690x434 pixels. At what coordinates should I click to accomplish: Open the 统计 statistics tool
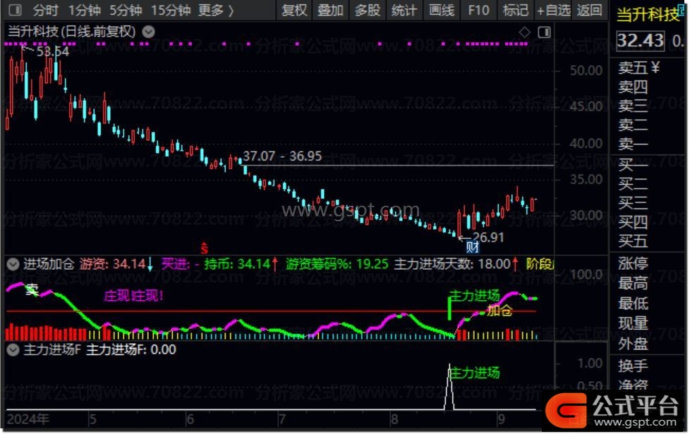point(404,10)
